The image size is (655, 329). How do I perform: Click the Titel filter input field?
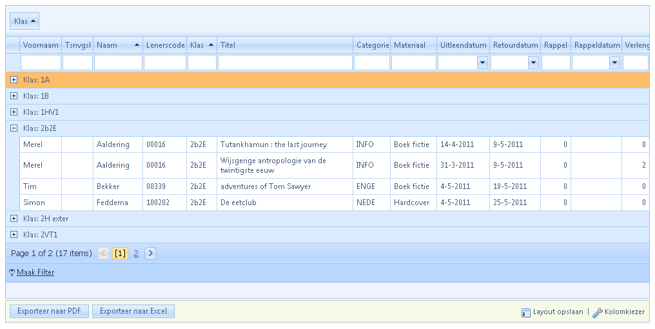[285, 63]
